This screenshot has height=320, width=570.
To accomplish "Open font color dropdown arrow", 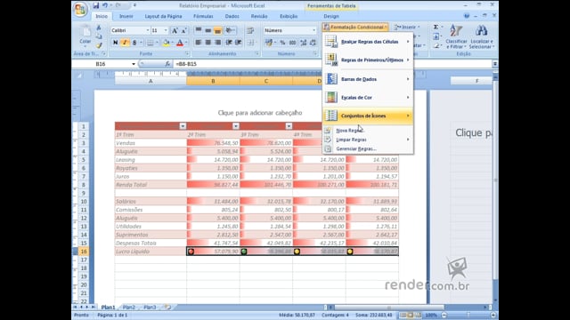I will (x=186, y=43).
